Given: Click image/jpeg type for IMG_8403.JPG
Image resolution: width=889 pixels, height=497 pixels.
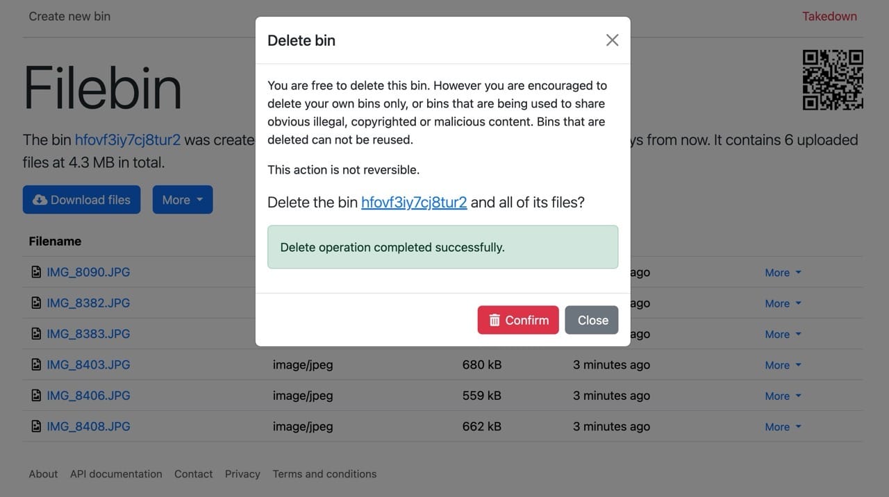Looking at the screenshot, I should click(303, 364).
